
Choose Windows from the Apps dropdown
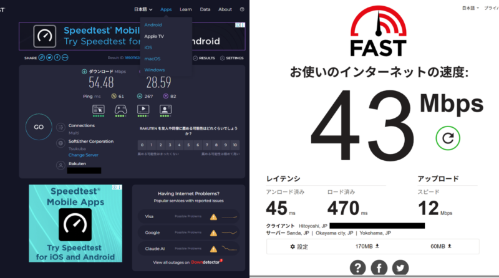pos(154,70)
